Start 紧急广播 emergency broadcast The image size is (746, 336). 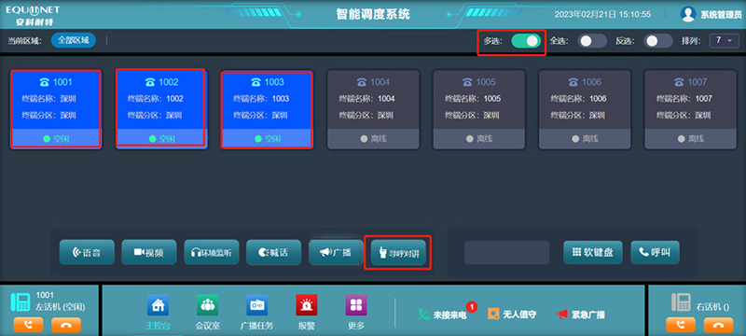coord(580,315)
